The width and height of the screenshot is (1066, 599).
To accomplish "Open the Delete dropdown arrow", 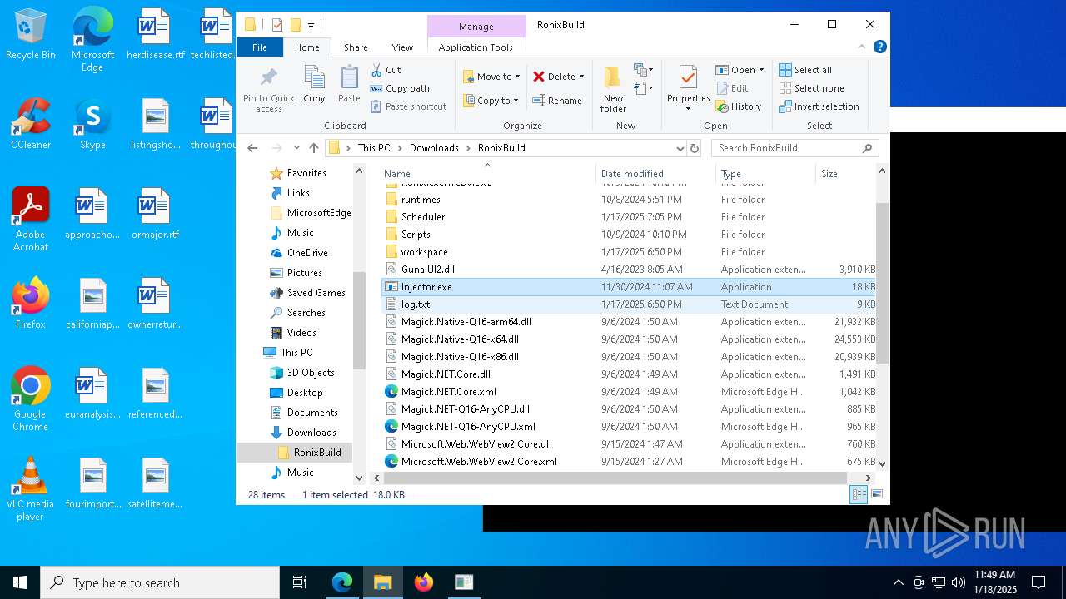I will [581, 77].
